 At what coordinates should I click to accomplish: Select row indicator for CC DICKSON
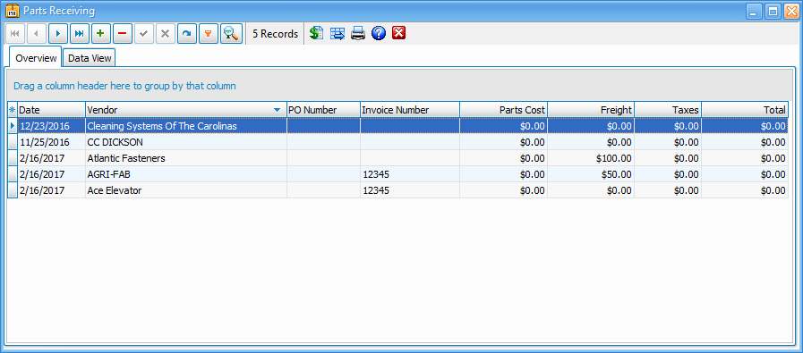point(13,142)
